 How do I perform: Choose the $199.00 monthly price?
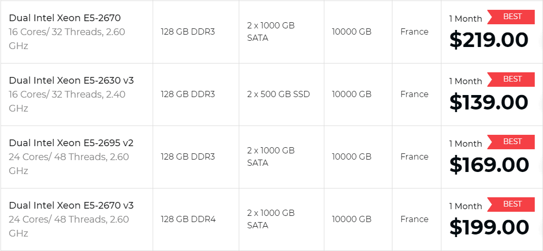(x=489, y=227)
